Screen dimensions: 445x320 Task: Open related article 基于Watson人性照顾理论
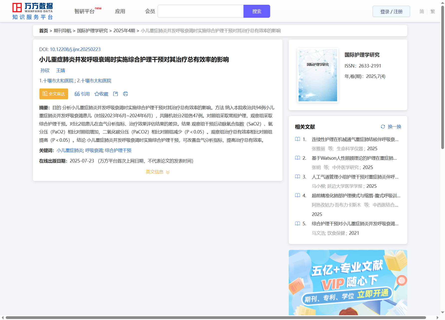tap(354, 158)
